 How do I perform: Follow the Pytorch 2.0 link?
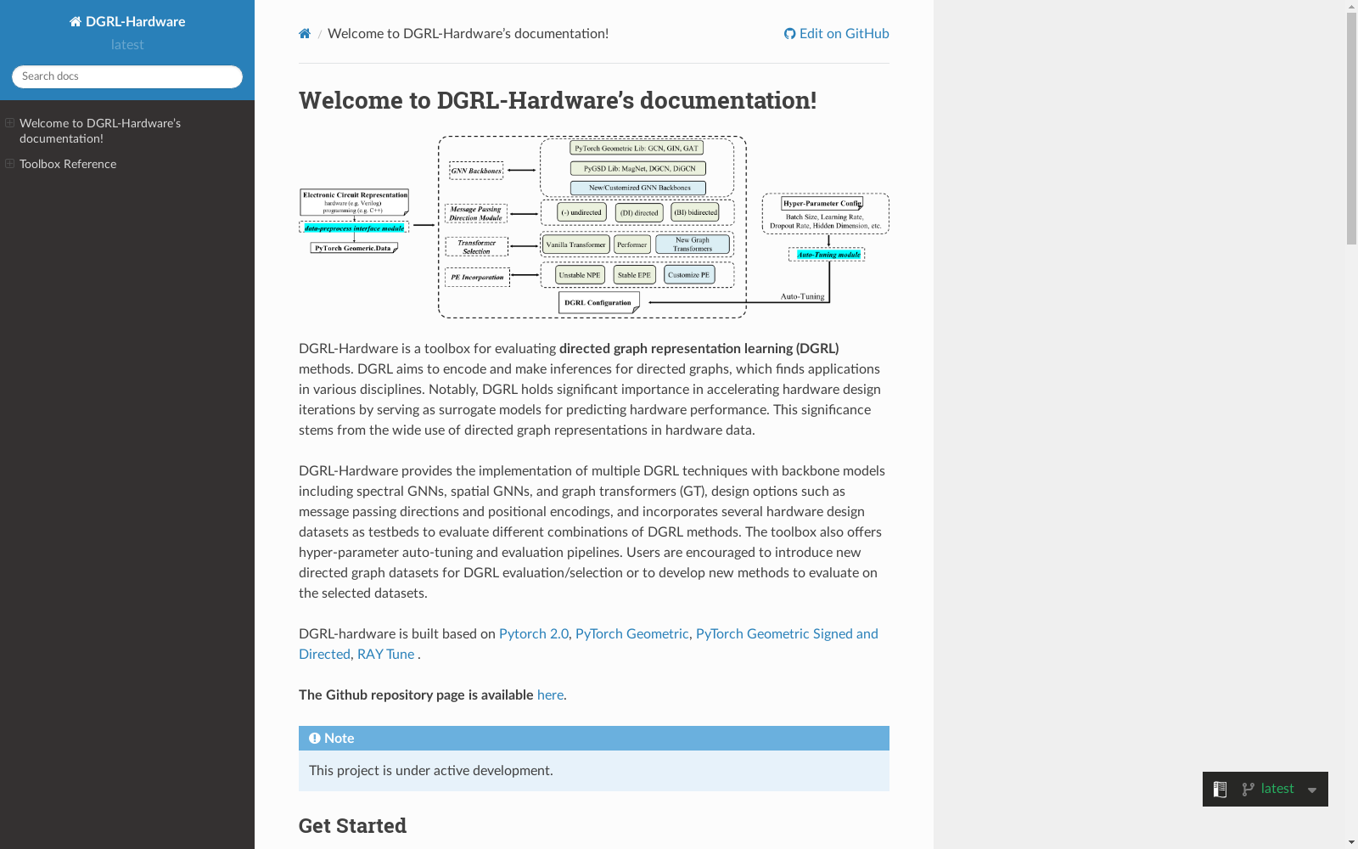point(534,634)
